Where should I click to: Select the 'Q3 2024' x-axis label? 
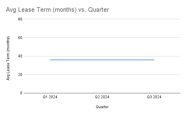pos(154,97)
